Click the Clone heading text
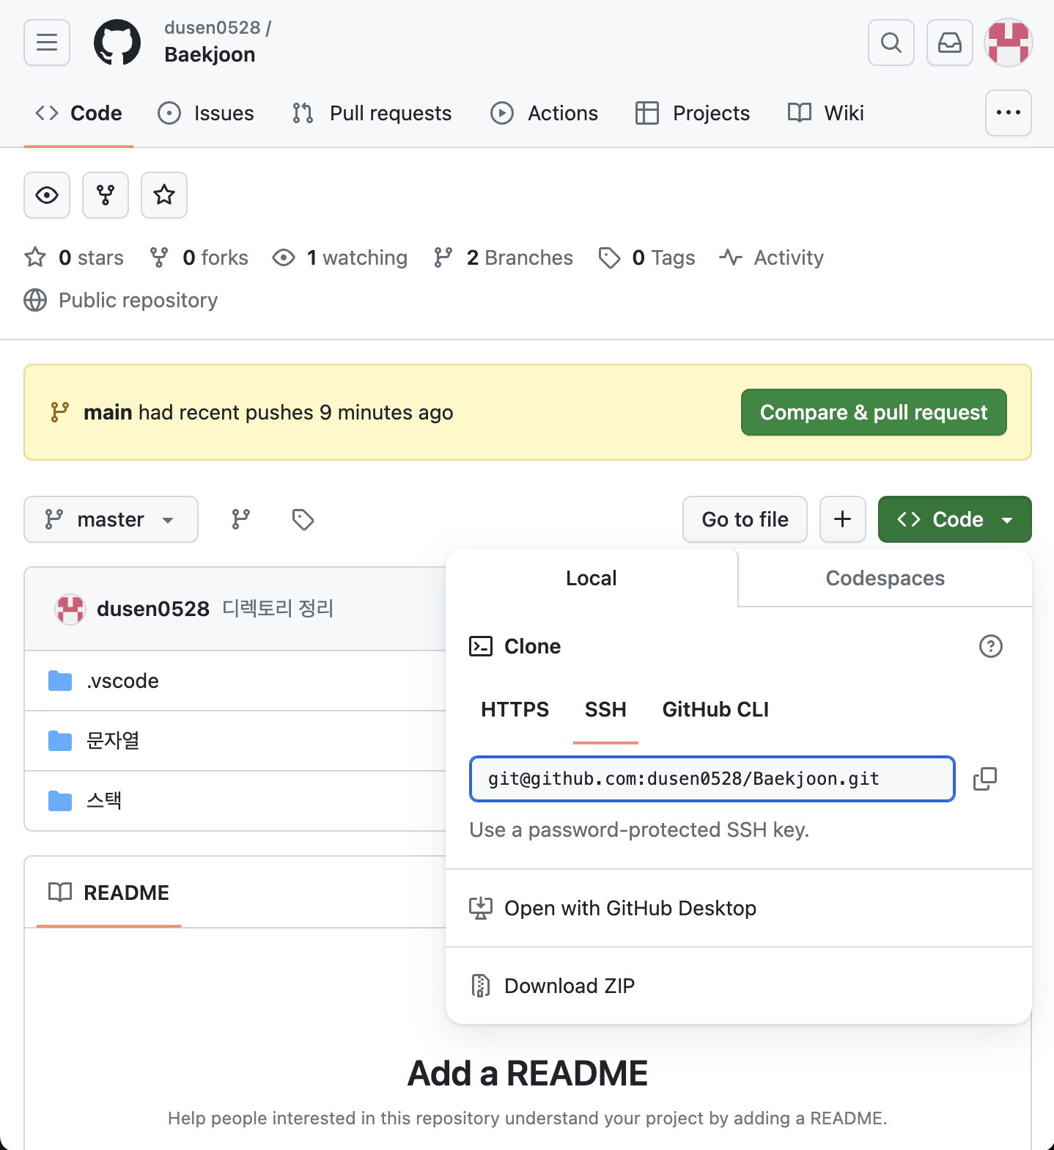 (532, 646)
